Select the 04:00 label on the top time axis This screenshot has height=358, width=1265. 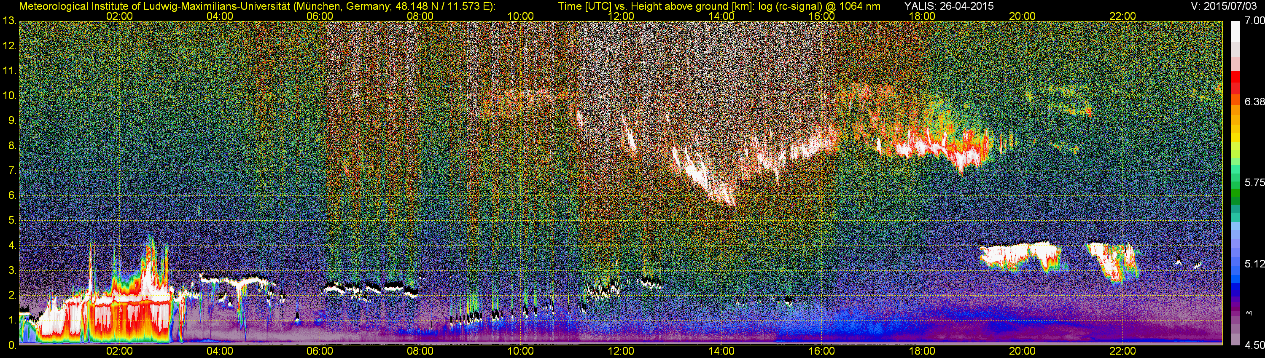[220, 16]
